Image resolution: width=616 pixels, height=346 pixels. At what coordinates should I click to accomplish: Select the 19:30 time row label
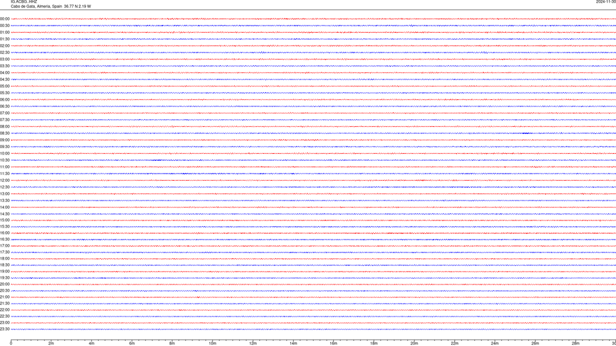point(4,278)
